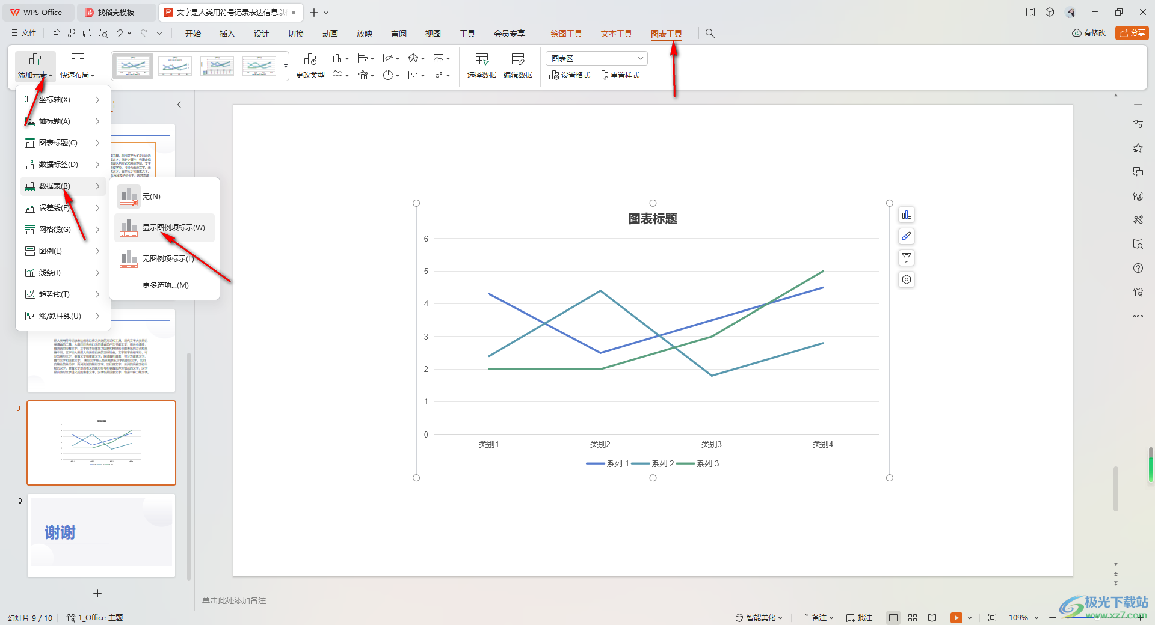Switch to the Text Tools (文本工具) tab
Screen dimensions: 1155x625
point(616,34)
